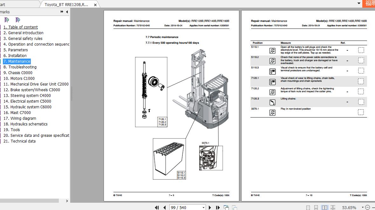
Task: Open the page number dropdown
Action: point(203,207)
